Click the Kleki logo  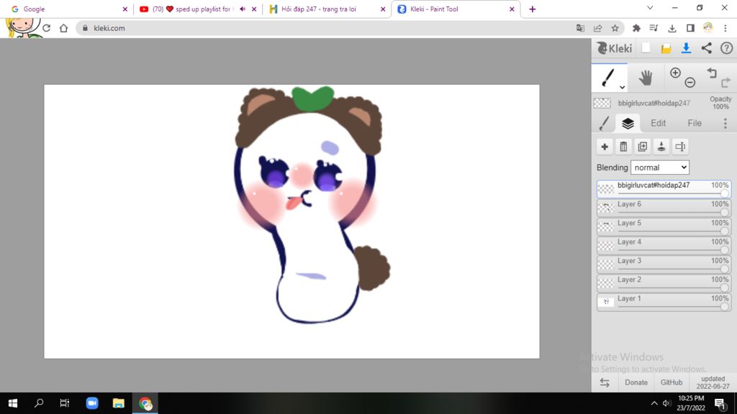[x=615, y=48]
